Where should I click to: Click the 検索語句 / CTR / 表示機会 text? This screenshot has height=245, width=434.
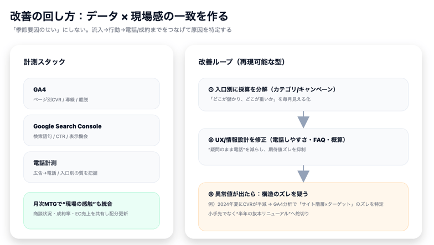60,136
